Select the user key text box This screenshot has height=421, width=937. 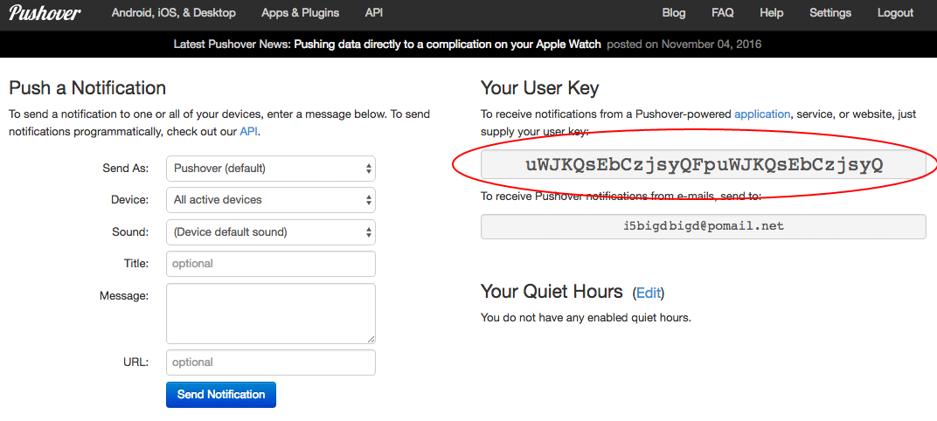[703, 164]
